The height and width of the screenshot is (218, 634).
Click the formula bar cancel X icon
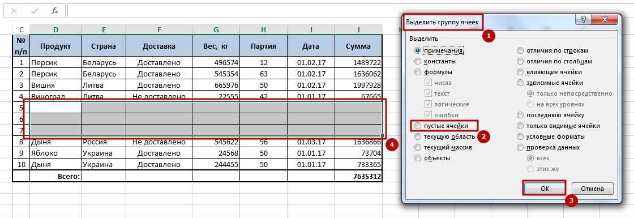click(x=14, y=11)
